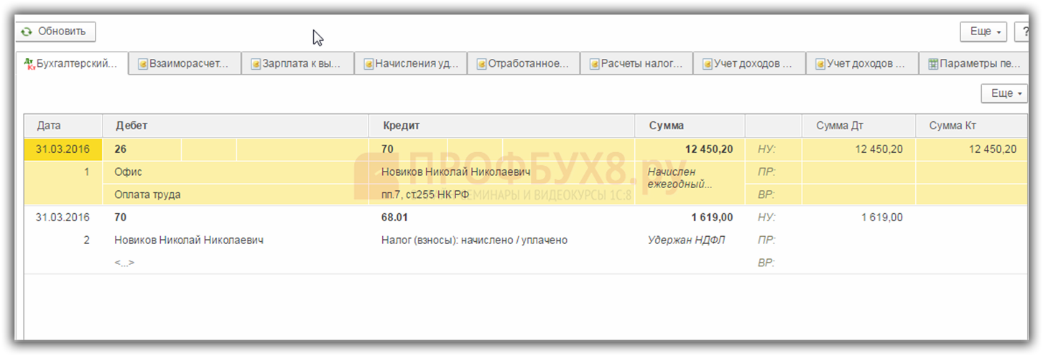Click the Параметры пе... table icon
Viewport: 1043px width, 356px height.
point(933,65)
